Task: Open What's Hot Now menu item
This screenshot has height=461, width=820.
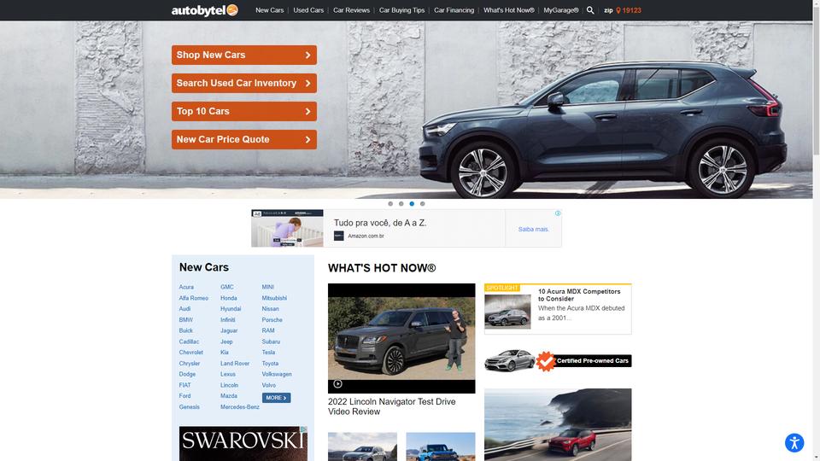Action: (509, 10)
